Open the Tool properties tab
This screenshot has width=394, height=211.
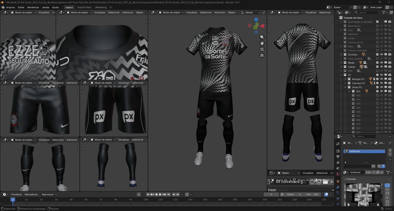click(338, 144)
